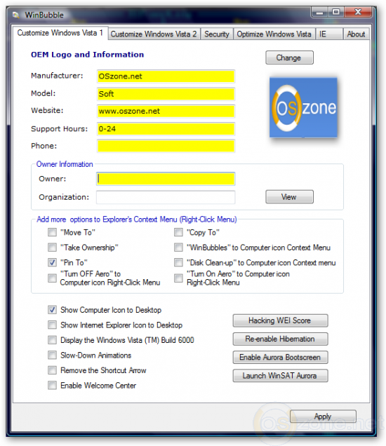This screenshot has width=386, height=446.
Task: Enable "Copy To" context menu option
Action: click(x=178, y=232)
